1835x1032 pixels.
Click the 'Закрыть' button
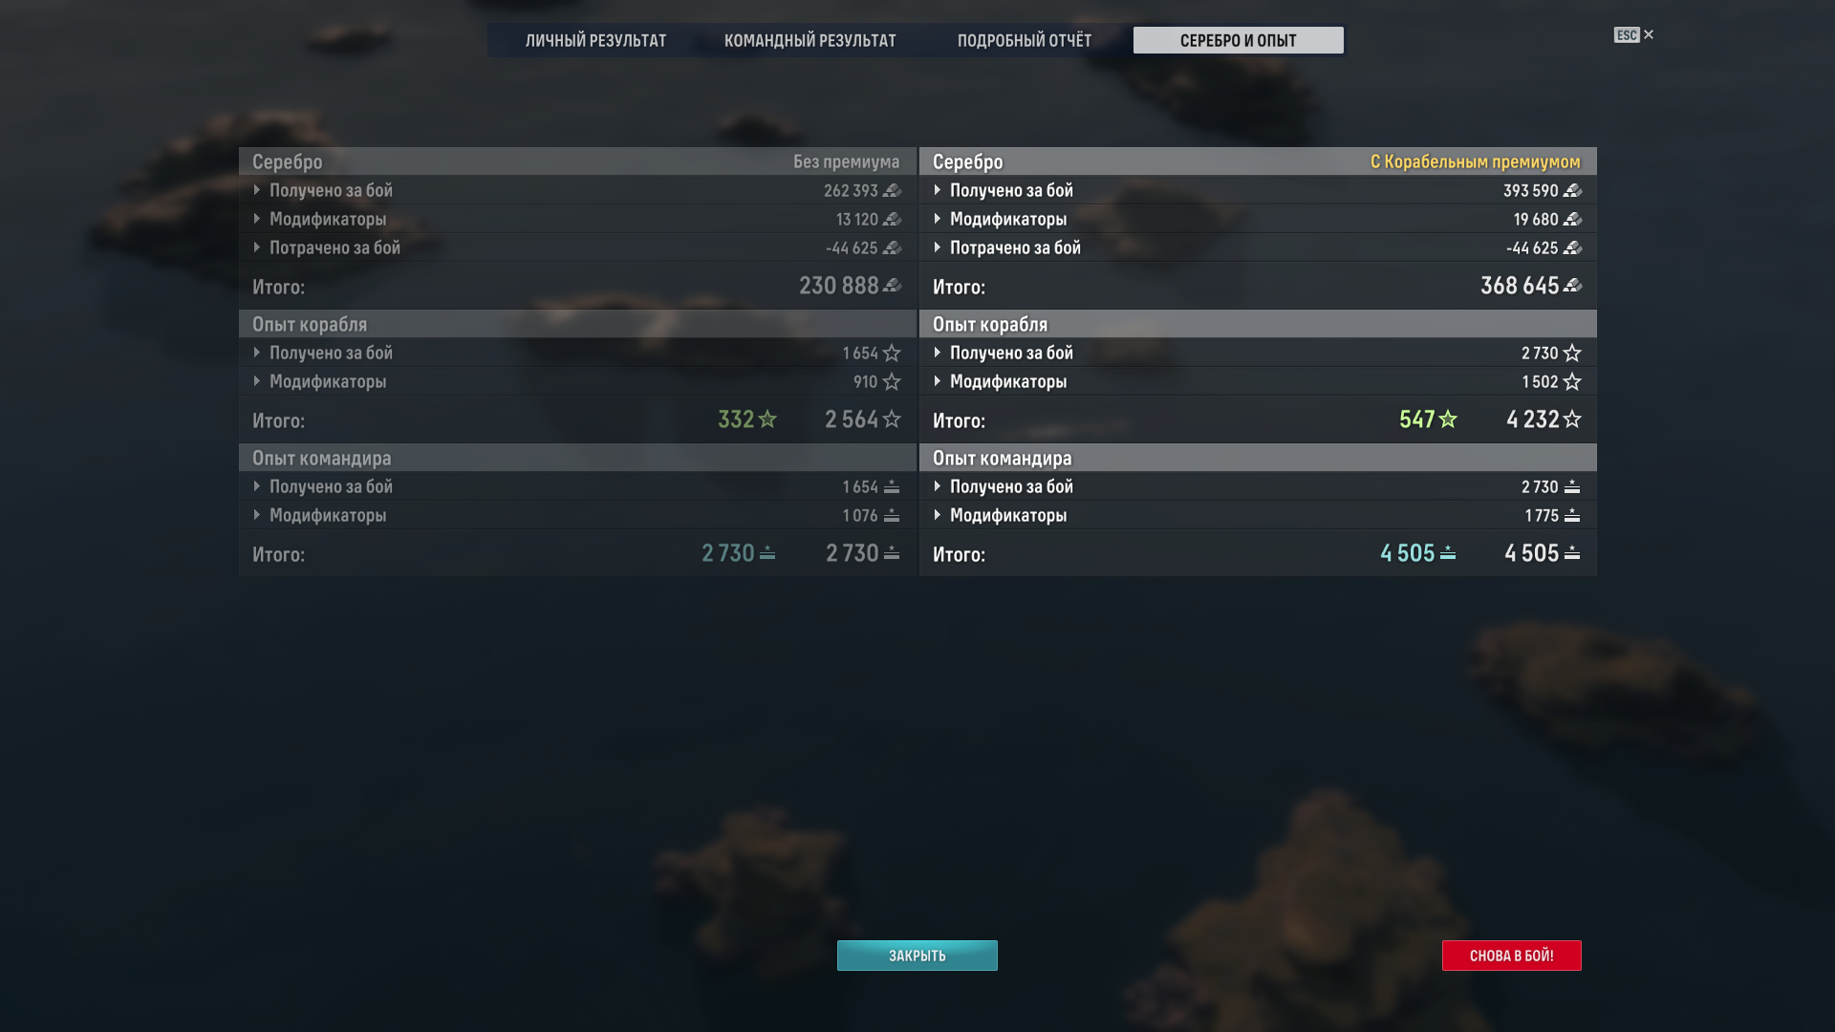point(917,956)
